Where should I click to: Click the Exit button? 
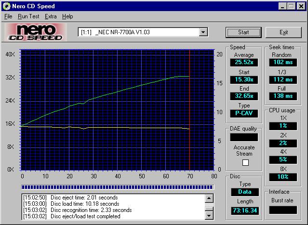point(283,32)
